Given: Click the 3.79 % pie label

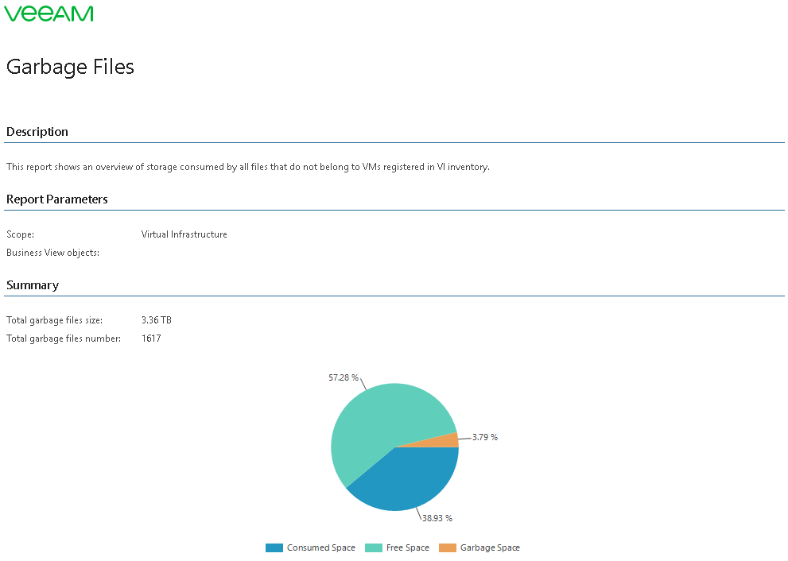Looking at the screenshot, I should [485, 437].
